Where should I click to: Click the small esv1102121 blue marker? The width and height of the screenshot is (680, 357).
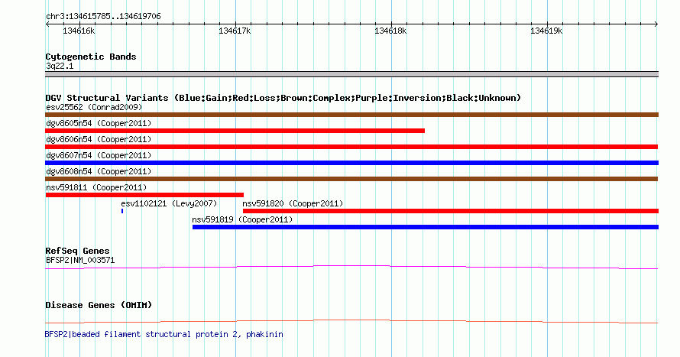click(122, 211)
